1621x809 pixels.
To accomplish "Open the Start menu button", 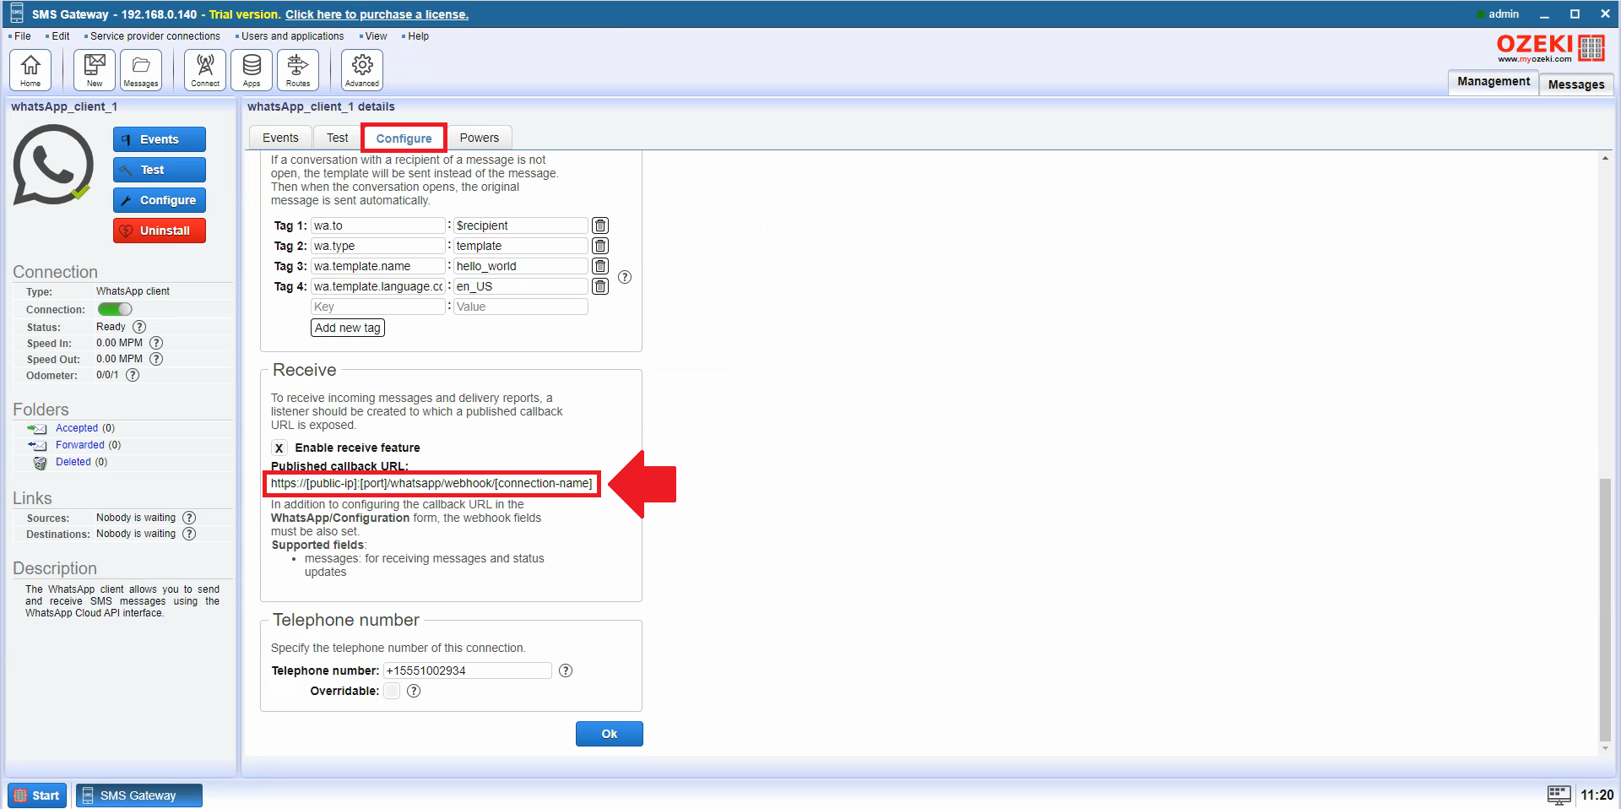I will (37, 795).
